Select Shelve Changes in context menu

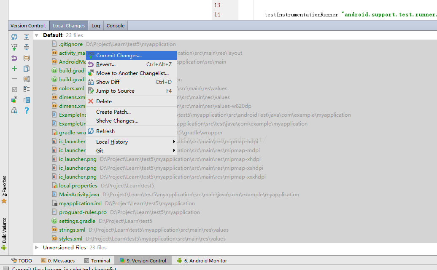point(117,121)
